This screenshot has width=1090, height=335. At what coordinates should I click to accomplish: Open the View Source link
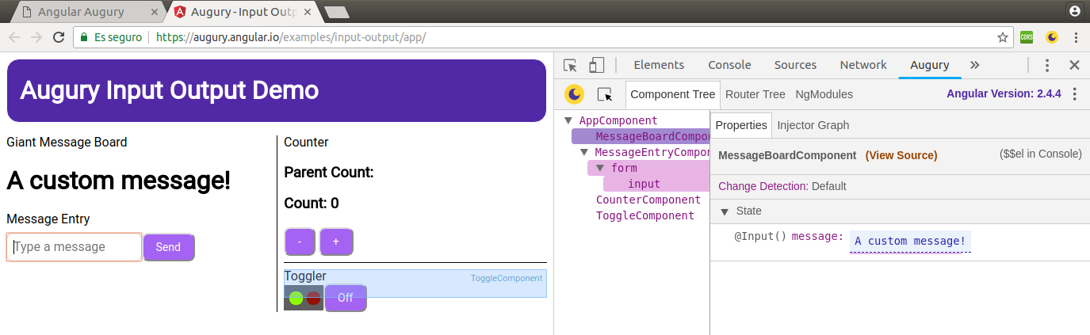(901, 155)
